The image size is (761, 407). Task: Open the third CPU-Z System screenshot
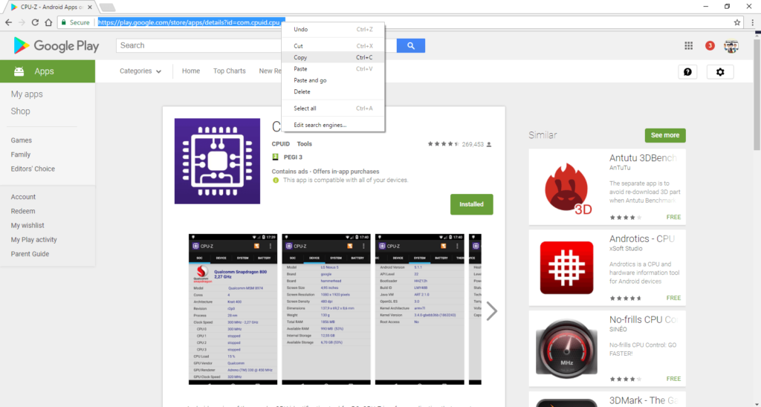pyautogui.click(x=419, y=310)
